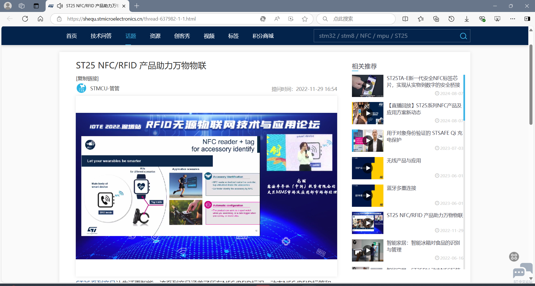The image size is (535, 286).
Task: Open the browser profile avatar
Action: [8, 6]
